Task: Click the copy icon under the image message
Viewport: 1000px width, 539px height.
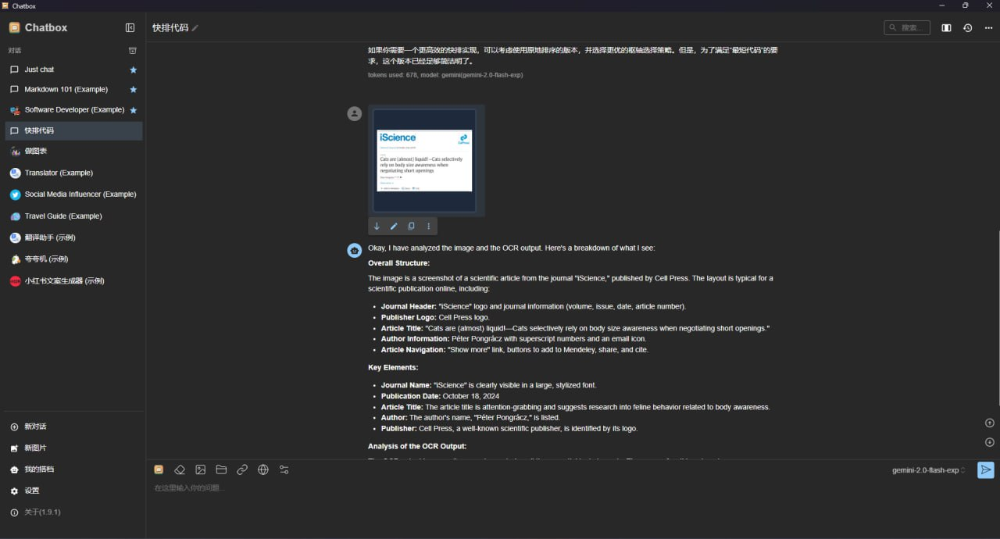Action: coord(411,227)
